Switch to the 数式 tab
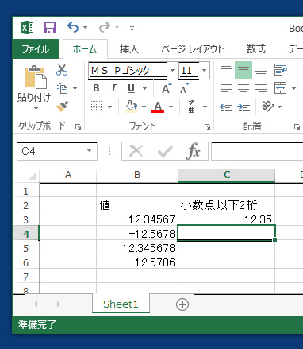This screenshot has width=303, height=349. point(255,49)
